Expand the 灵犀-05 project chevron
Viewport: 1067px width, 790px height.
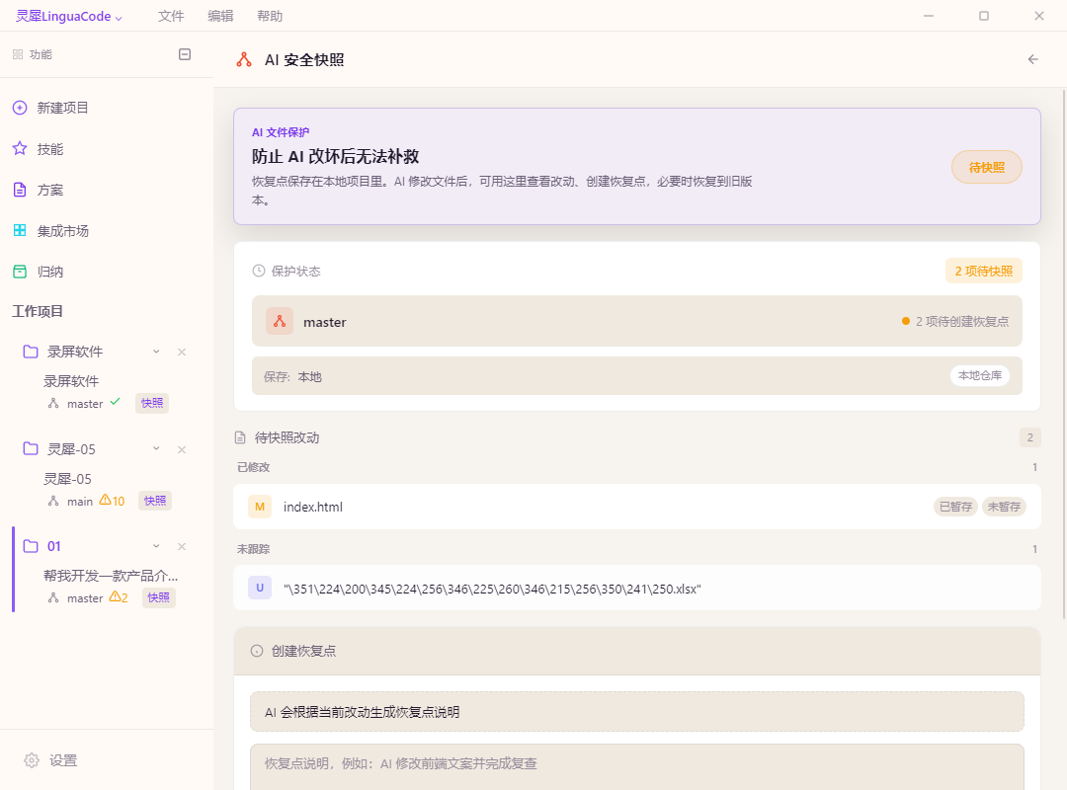coord(156,449)
